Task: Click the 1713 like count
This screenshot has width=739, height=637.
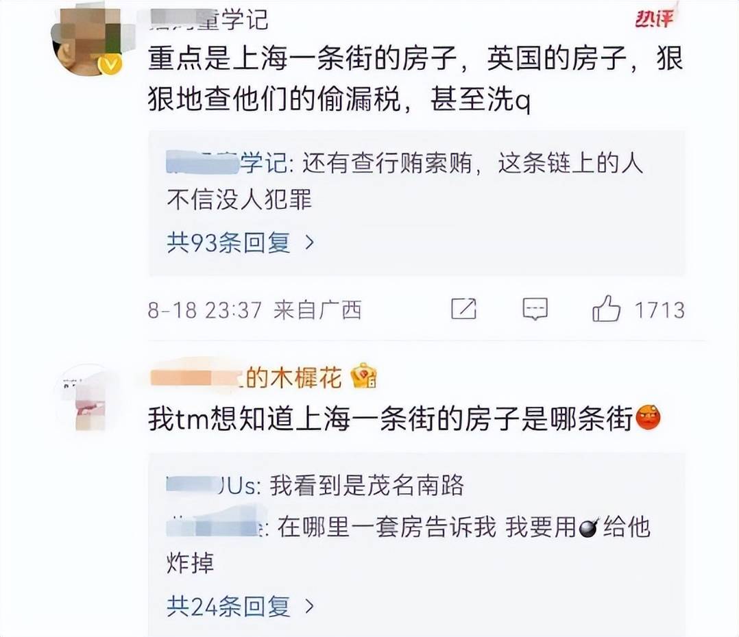Action: pos(659,310)
